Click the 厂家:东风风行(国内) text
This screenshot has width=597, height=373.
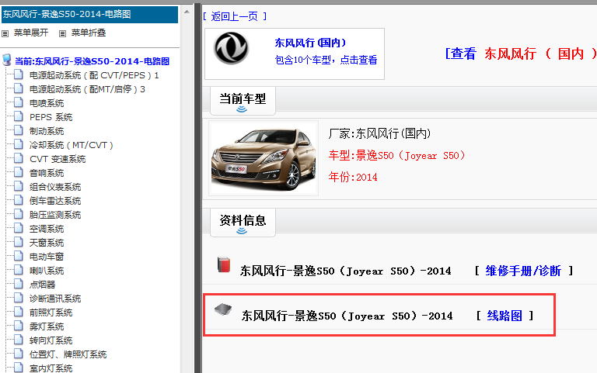point(379,133)
